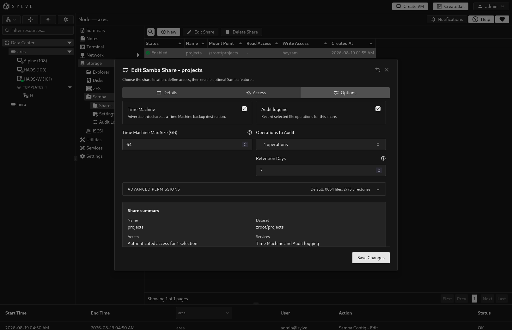Screen dimensions: 512x330
Task: Open the Notifications panel
Action: pyautogui.click(x=447, y=19)
